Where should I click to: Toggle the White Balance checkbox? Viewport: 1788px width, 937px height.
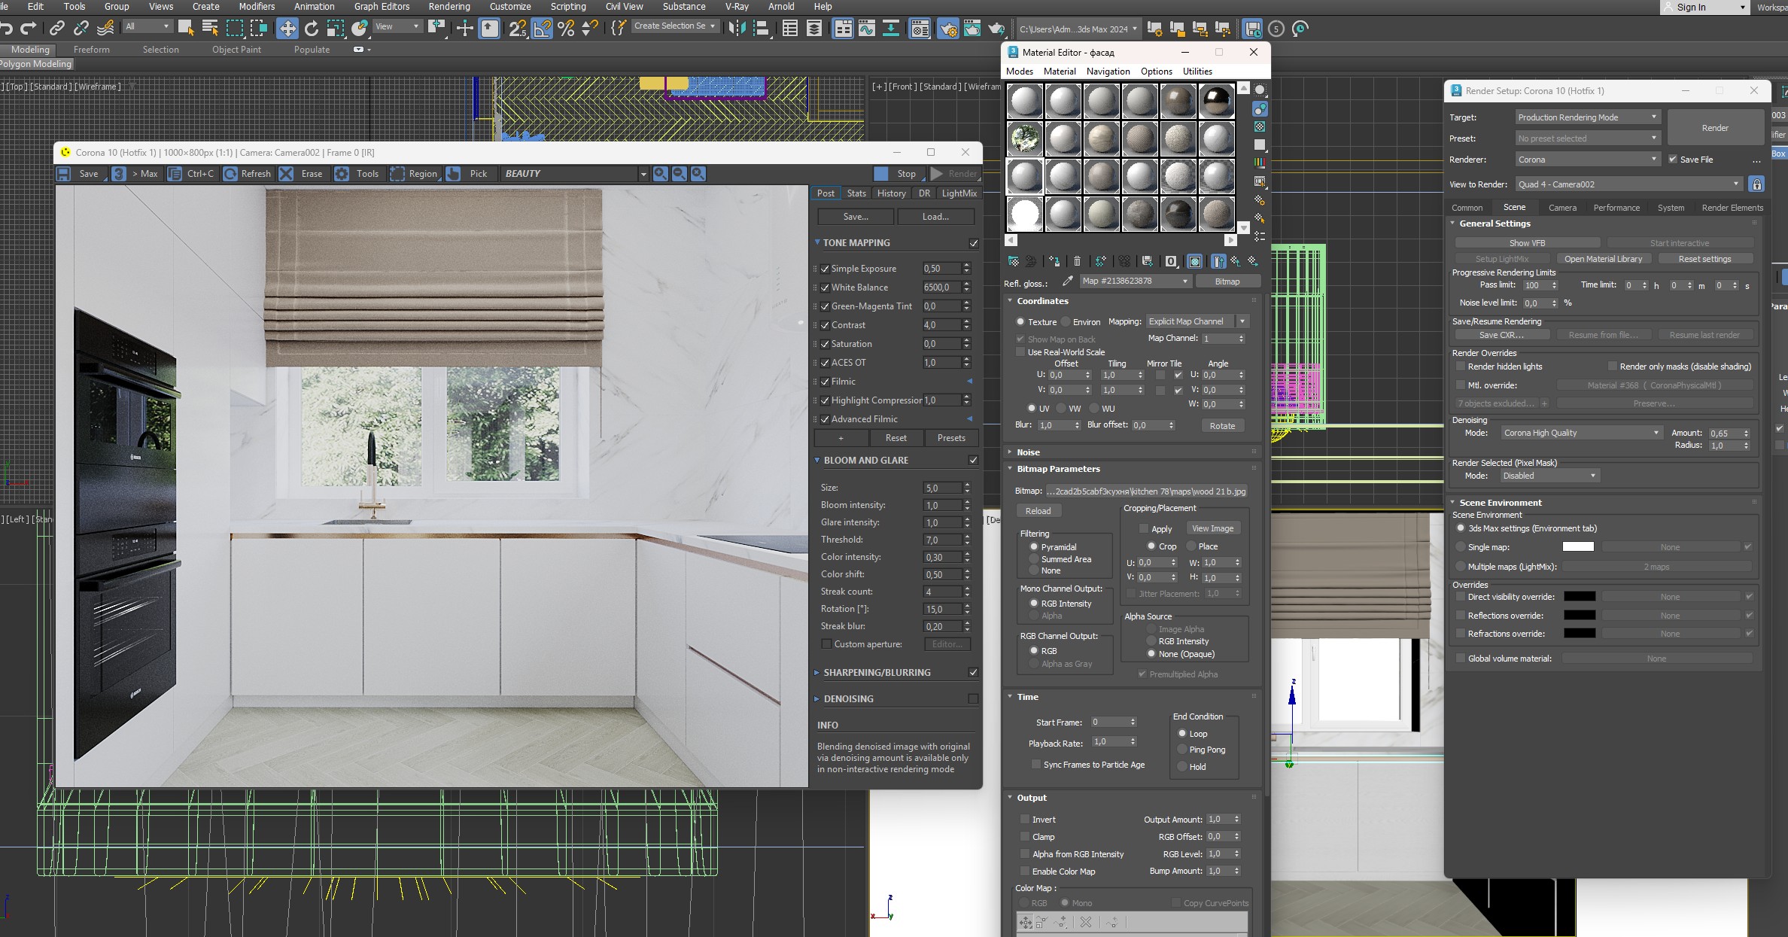pos(825,287)
